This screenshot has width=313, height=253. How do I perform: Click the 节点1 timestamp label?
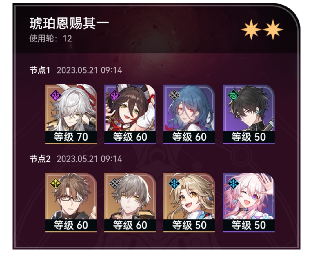click(x=89, y=70)
